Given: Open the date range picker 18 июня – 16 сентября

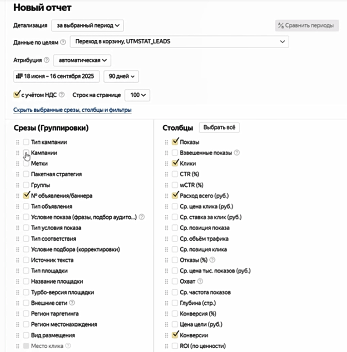Looking at the screenshot, I should 55,76.
